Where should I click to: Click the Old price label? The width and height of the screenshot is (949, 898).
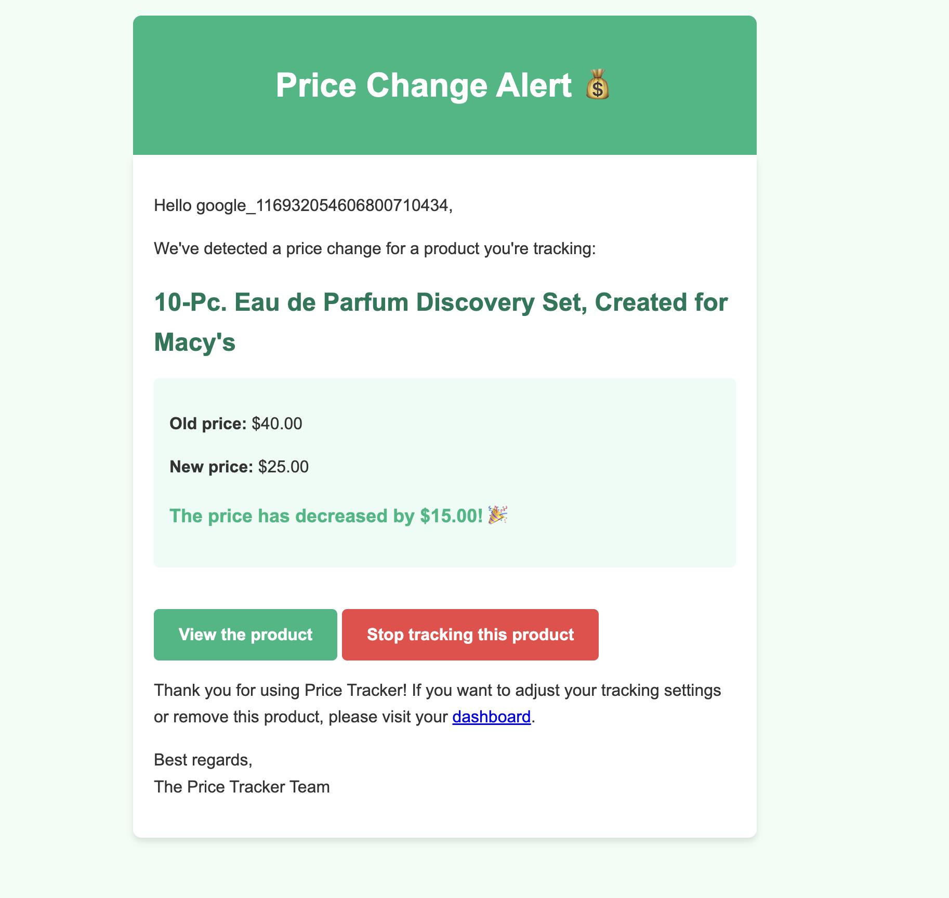click(208, 424)
